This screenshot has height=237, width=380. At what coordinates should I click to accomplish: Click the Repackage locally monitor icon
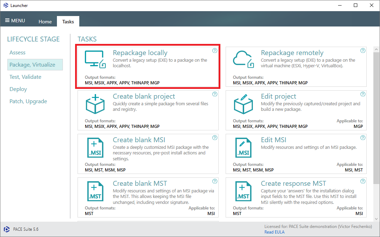(x=95, y=59)
